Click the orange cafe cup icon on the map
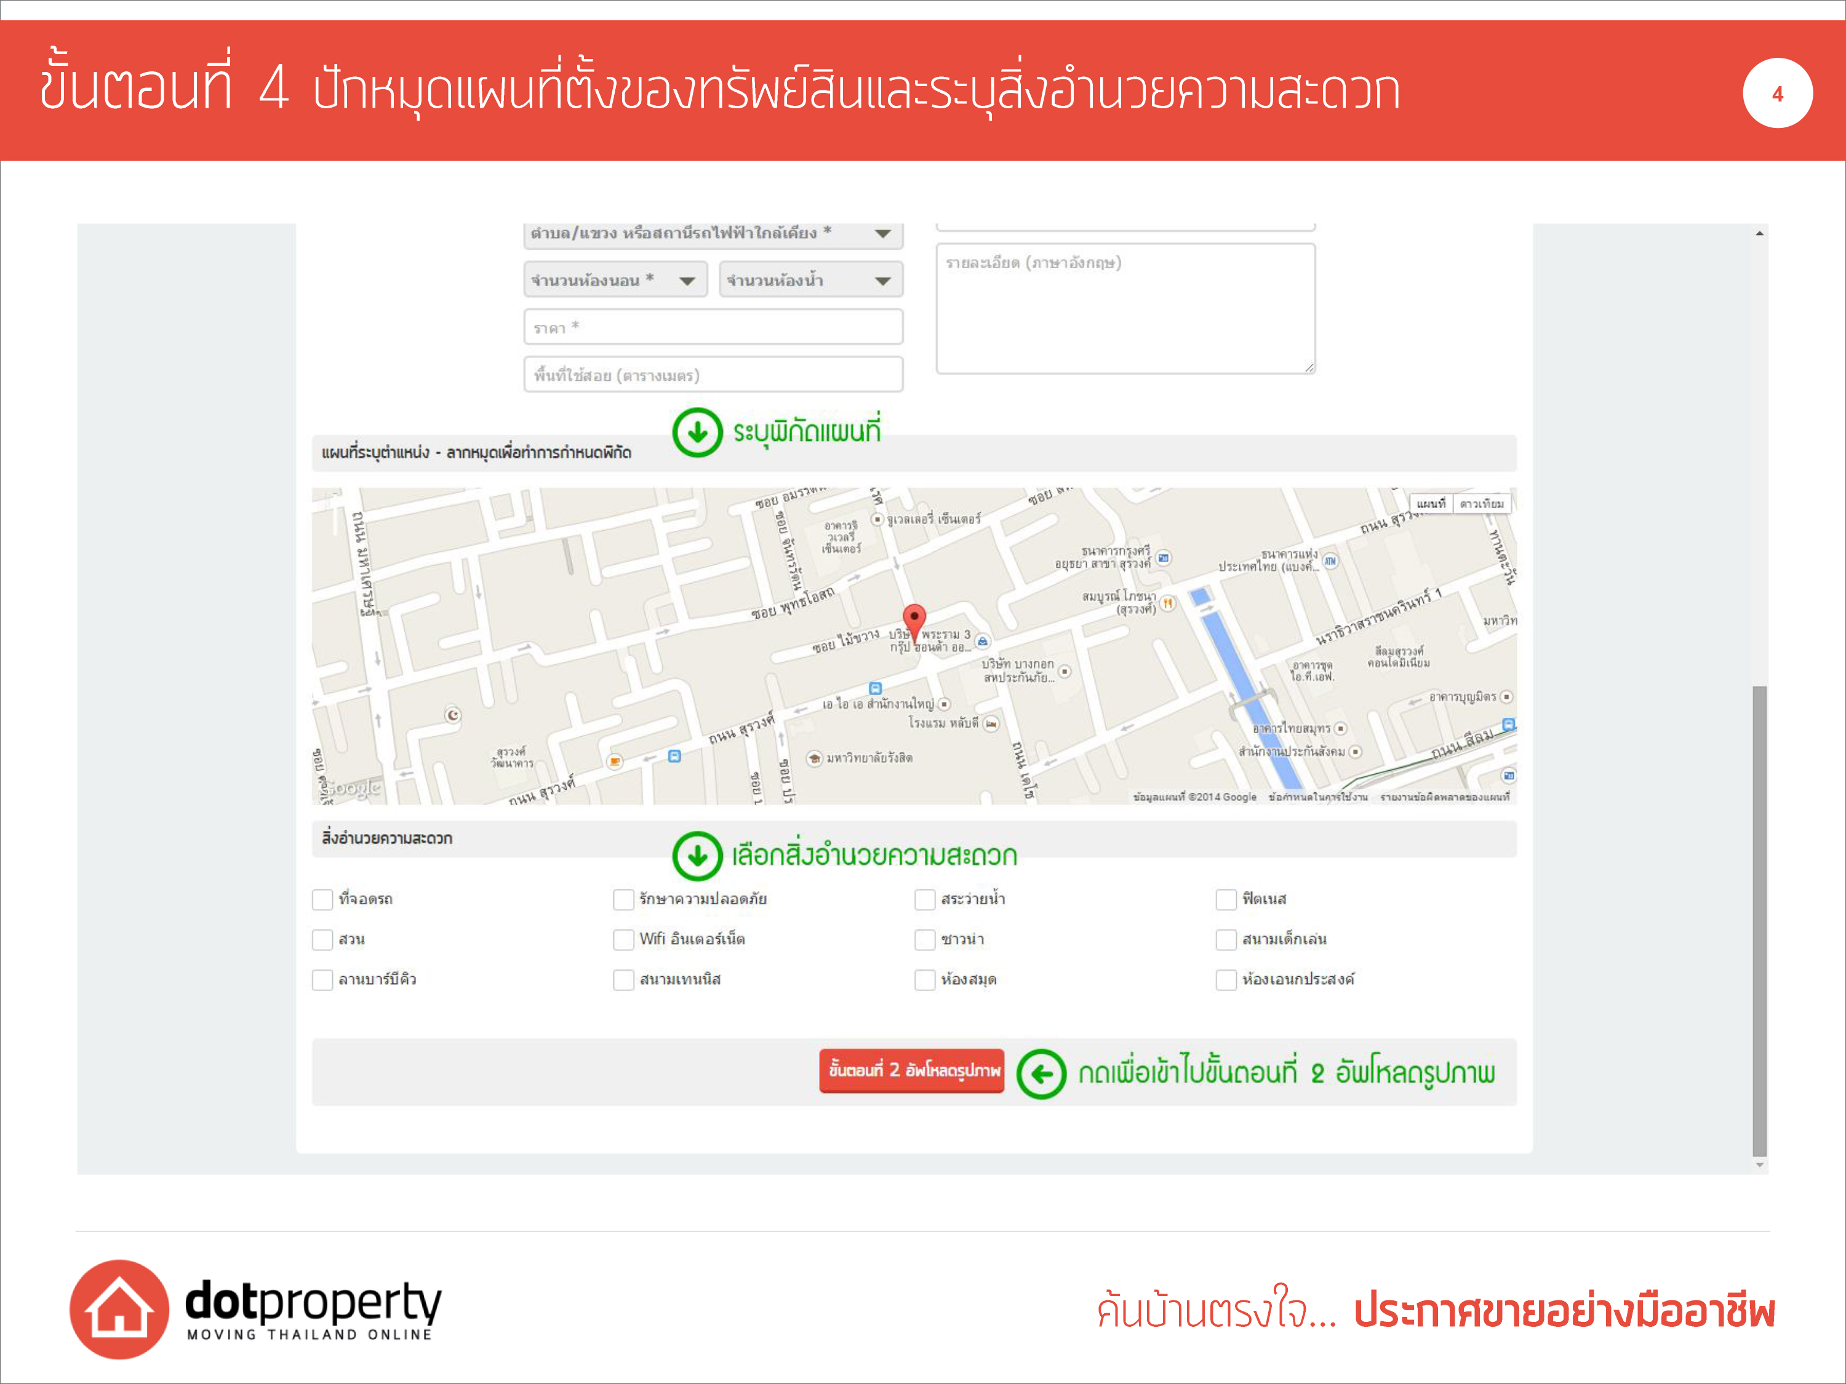The image size is (1846, 1384). pyautogui.click(x=614, y=761)
